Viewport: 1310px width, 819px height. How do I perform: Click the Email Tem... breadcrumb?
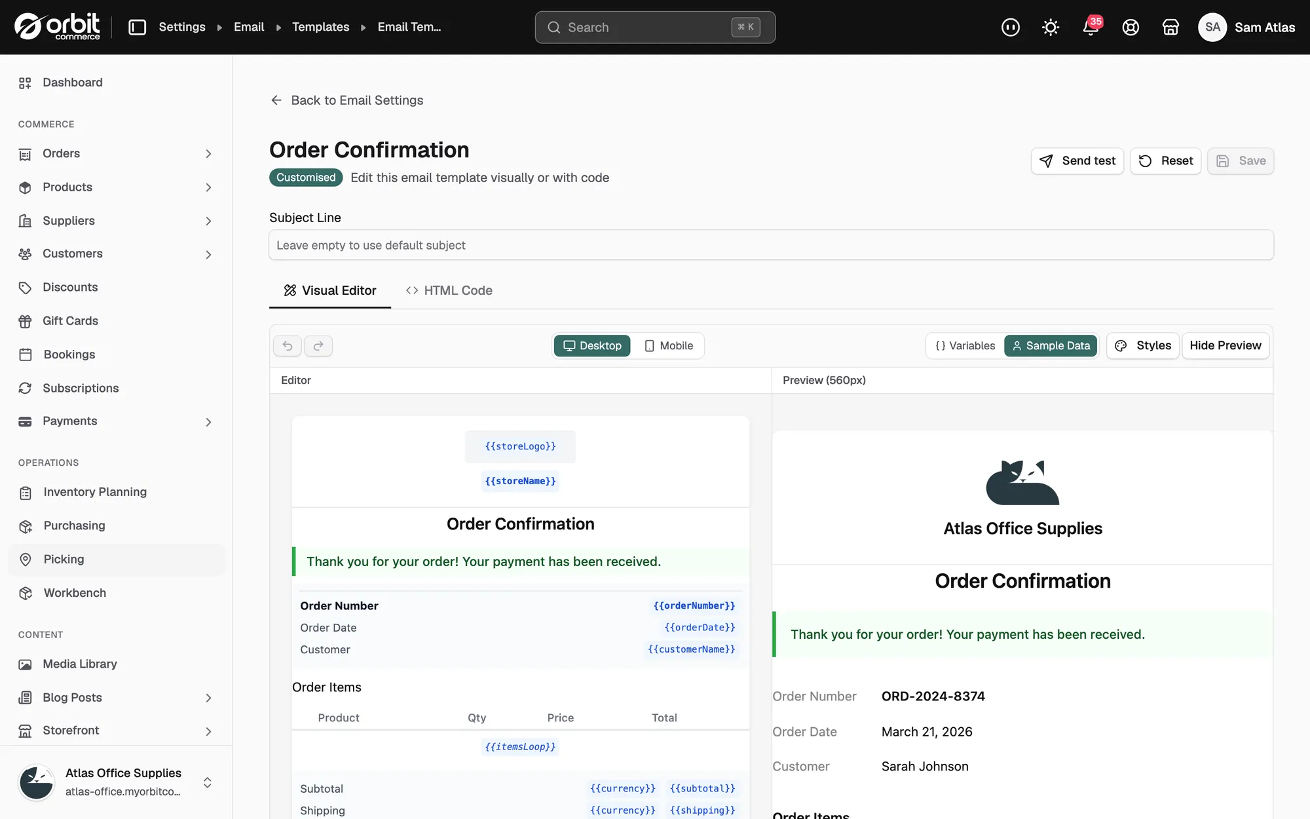click(x=409, y=27)
